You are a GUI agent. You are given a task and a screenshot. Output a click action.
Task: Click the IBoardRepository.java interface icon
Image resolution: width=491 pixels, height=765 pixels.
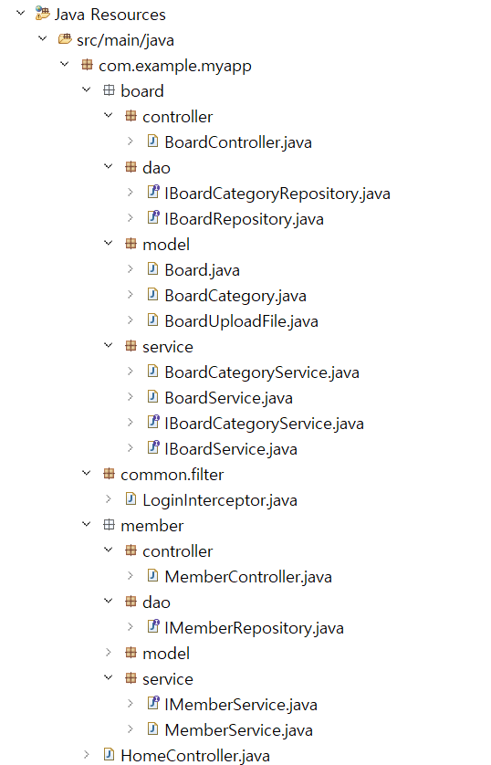click(153, 217)
